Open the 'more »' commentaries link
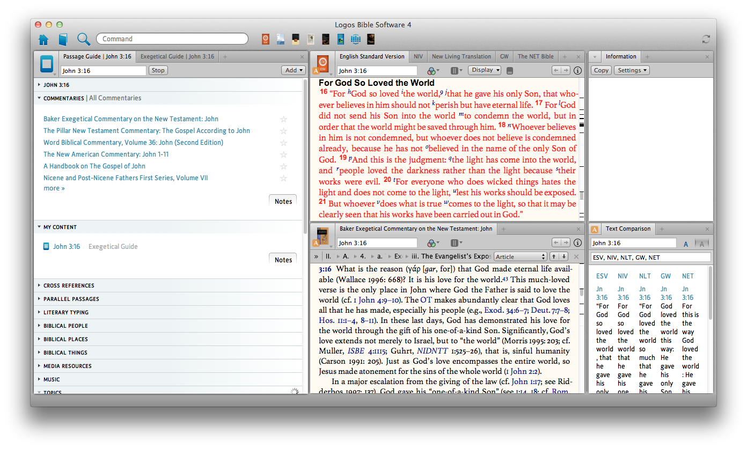This screenshot has height=449, width=747. (54, 188)
